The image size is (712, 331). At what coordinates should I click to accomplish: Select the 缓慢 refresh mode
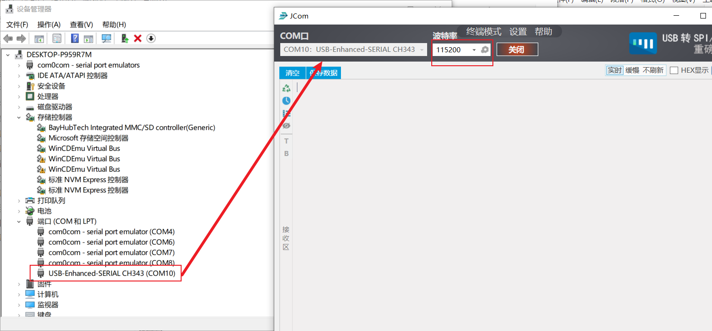coord(632,70)
